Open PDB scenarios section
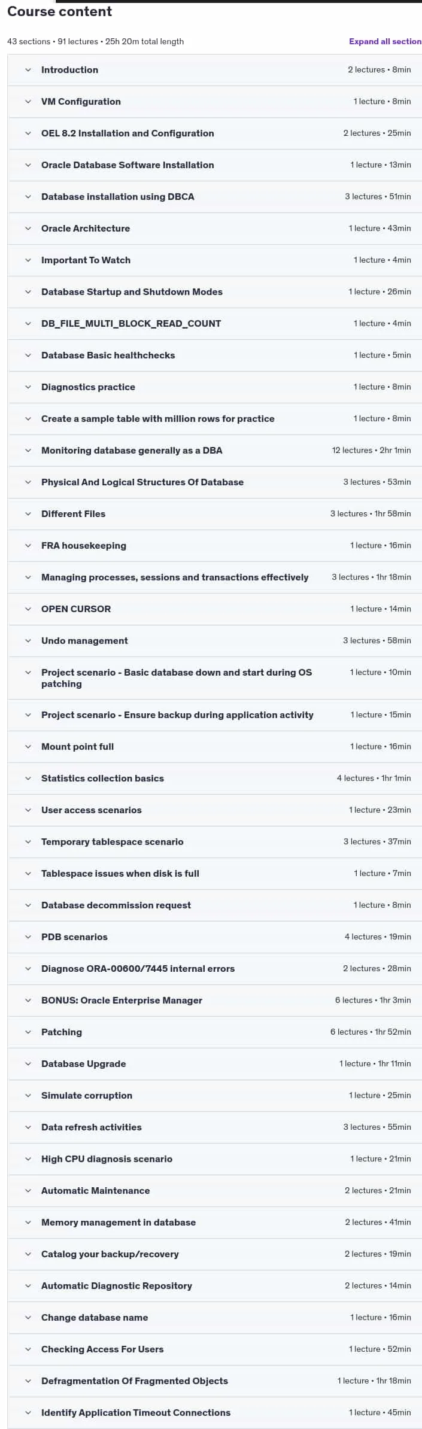The image size is (422, 1429). click(x=214, y=937)
